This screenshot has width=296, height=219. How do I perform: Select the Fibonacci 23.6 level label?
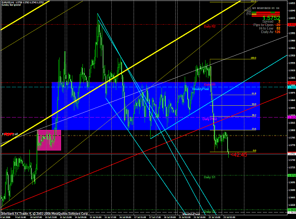(254, 129)
